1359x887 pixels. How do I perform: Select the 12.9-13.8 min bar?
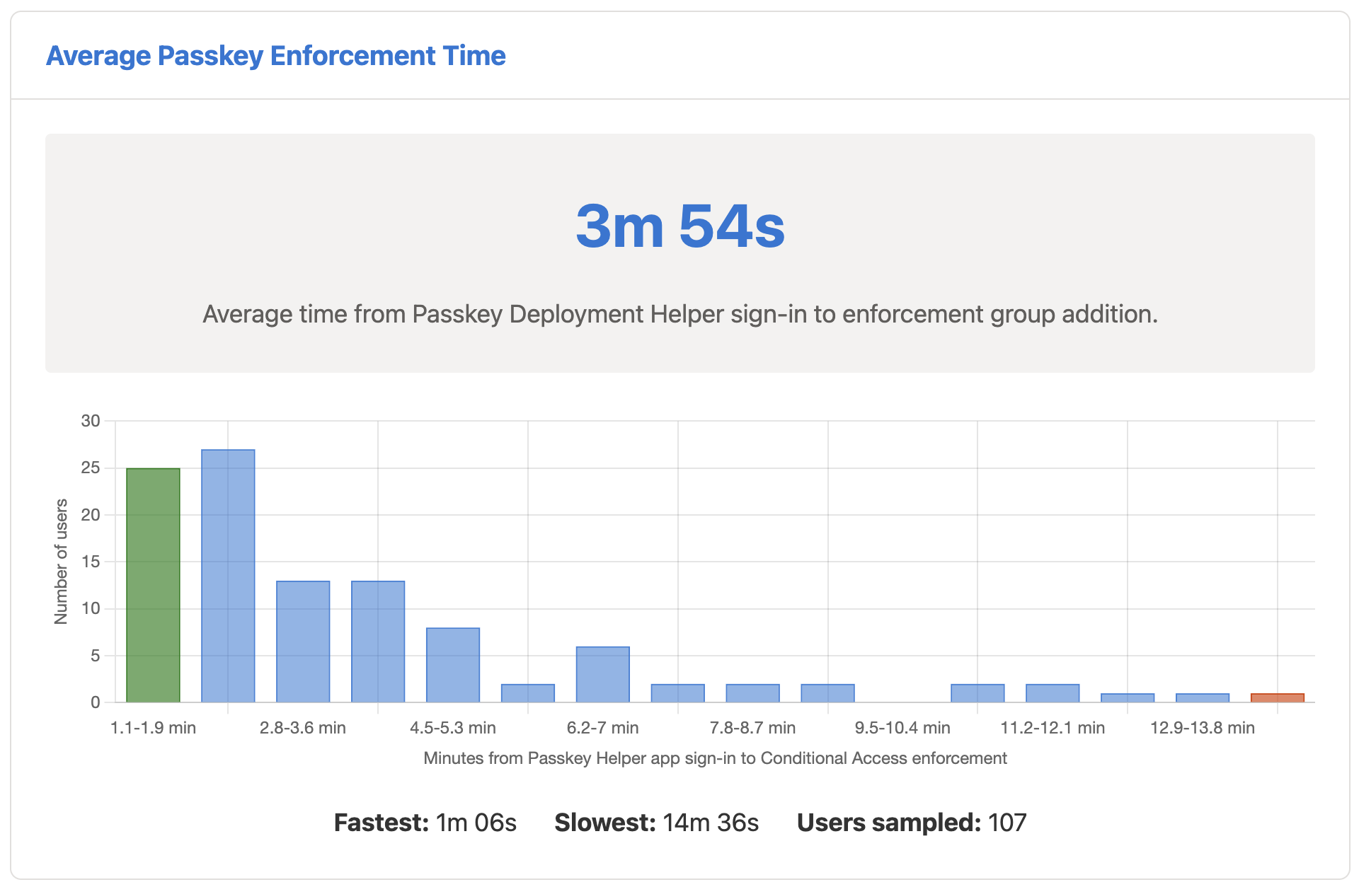(1201, 697)
